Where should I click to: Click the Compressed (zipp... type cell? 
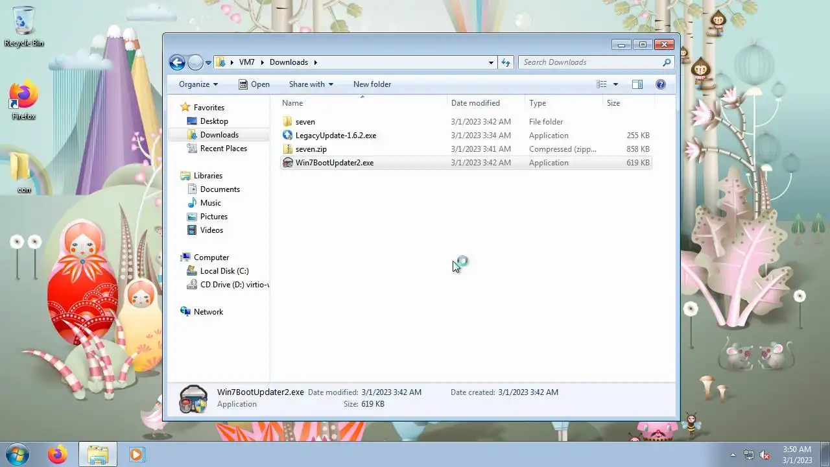tap(563, 149)
